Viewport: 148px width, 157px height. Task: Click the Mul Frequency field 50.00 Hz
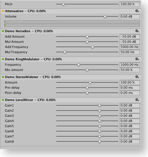click(130, 52)
